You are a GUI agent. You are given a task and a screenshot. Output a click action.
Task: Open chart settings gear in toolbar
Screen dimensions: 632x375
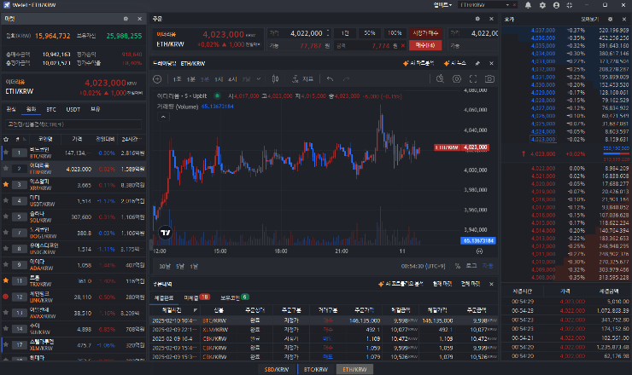(457, 79)
